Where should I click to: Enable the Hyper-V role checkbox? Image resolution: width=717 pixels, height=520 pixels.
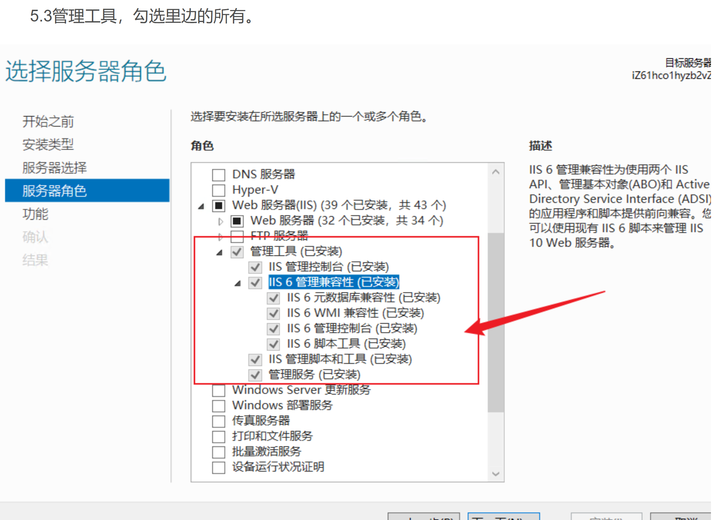click(x=218, y=190)
